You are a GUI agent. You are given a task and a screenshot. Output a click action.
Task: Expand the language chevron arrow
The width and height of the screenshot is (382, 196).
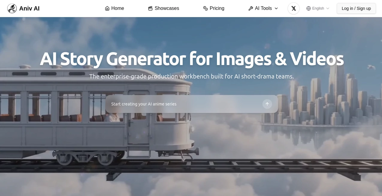pyautogui.click(x=328, y=8)
